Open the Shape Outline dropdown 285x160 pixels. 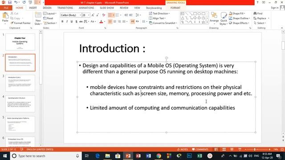click(x=240, y=18)
